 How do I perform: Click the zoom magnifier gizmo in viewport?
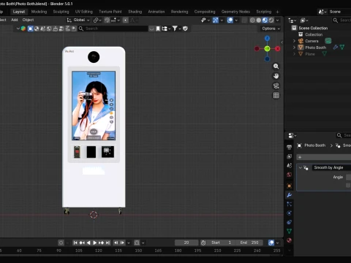click(x=276, y=66)
